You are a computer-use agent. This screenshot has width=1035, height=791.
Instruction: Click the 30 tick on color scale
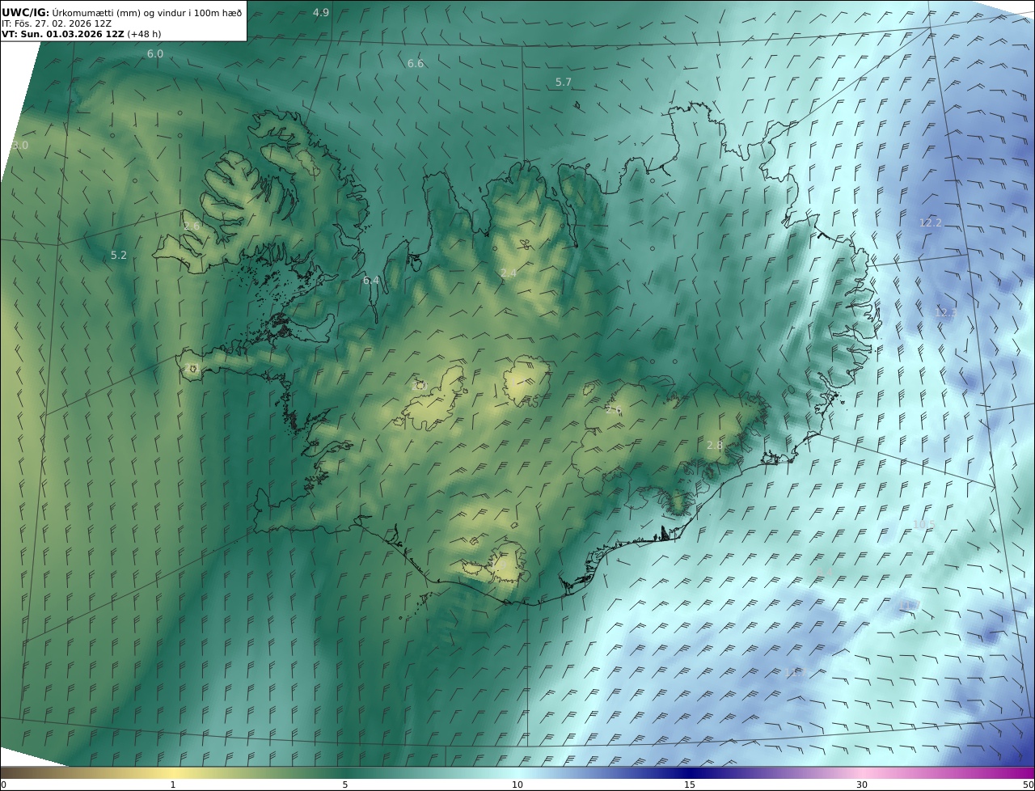click(862, 785)
